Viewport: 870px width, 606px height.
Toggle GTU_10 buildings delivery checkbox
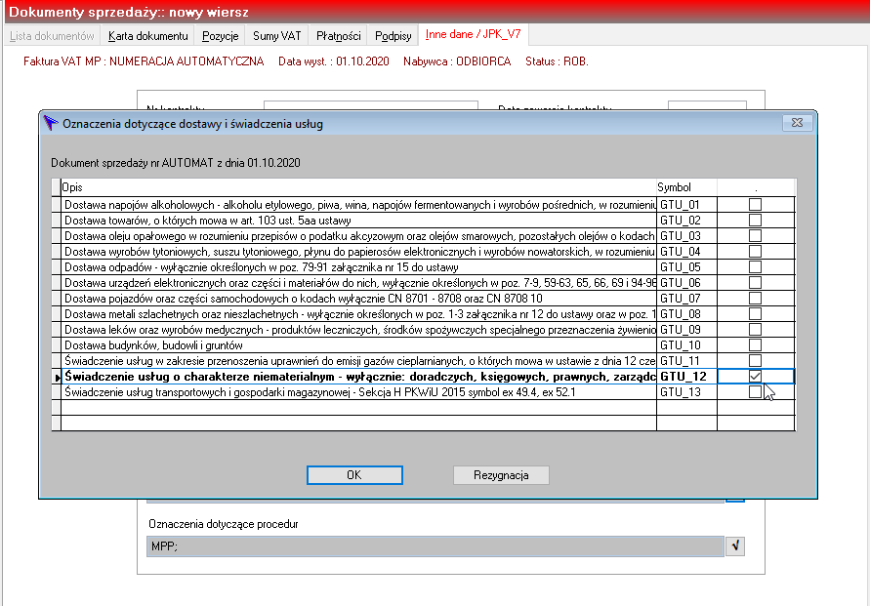[x=755, y=344]
